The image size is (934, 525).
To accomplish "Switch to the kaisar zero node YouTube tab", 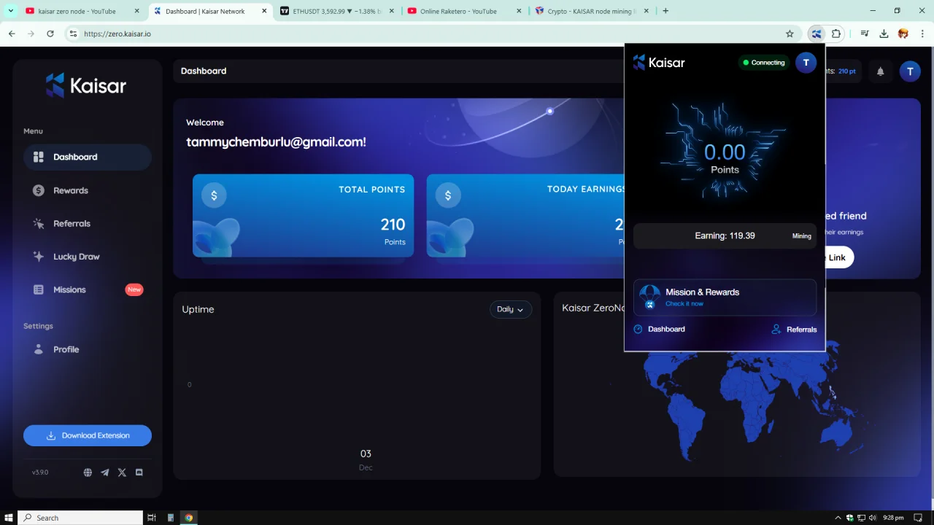I will point(82,11).
